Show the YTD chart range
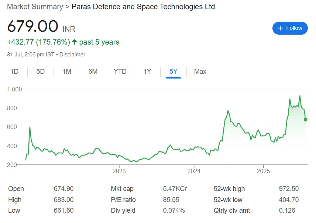This screenshot has width=316, height=223. click(120, 72)
